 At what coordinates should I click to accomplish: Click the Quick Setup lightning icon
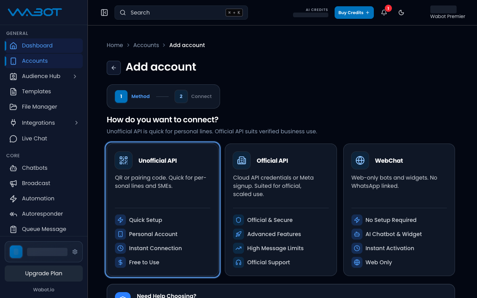pos(120,220)
